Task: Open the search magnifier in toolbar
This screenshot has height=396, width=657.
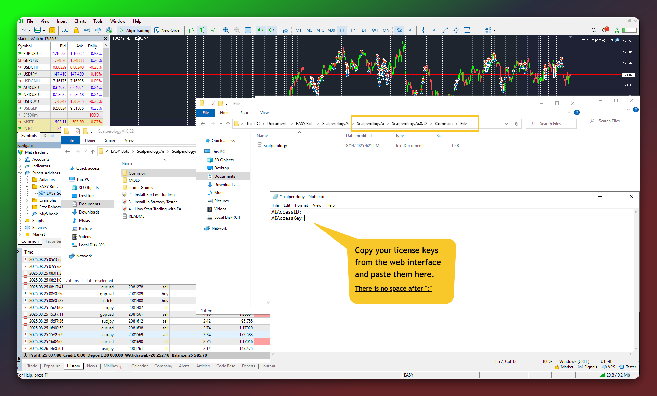Action: click(594, 30)
